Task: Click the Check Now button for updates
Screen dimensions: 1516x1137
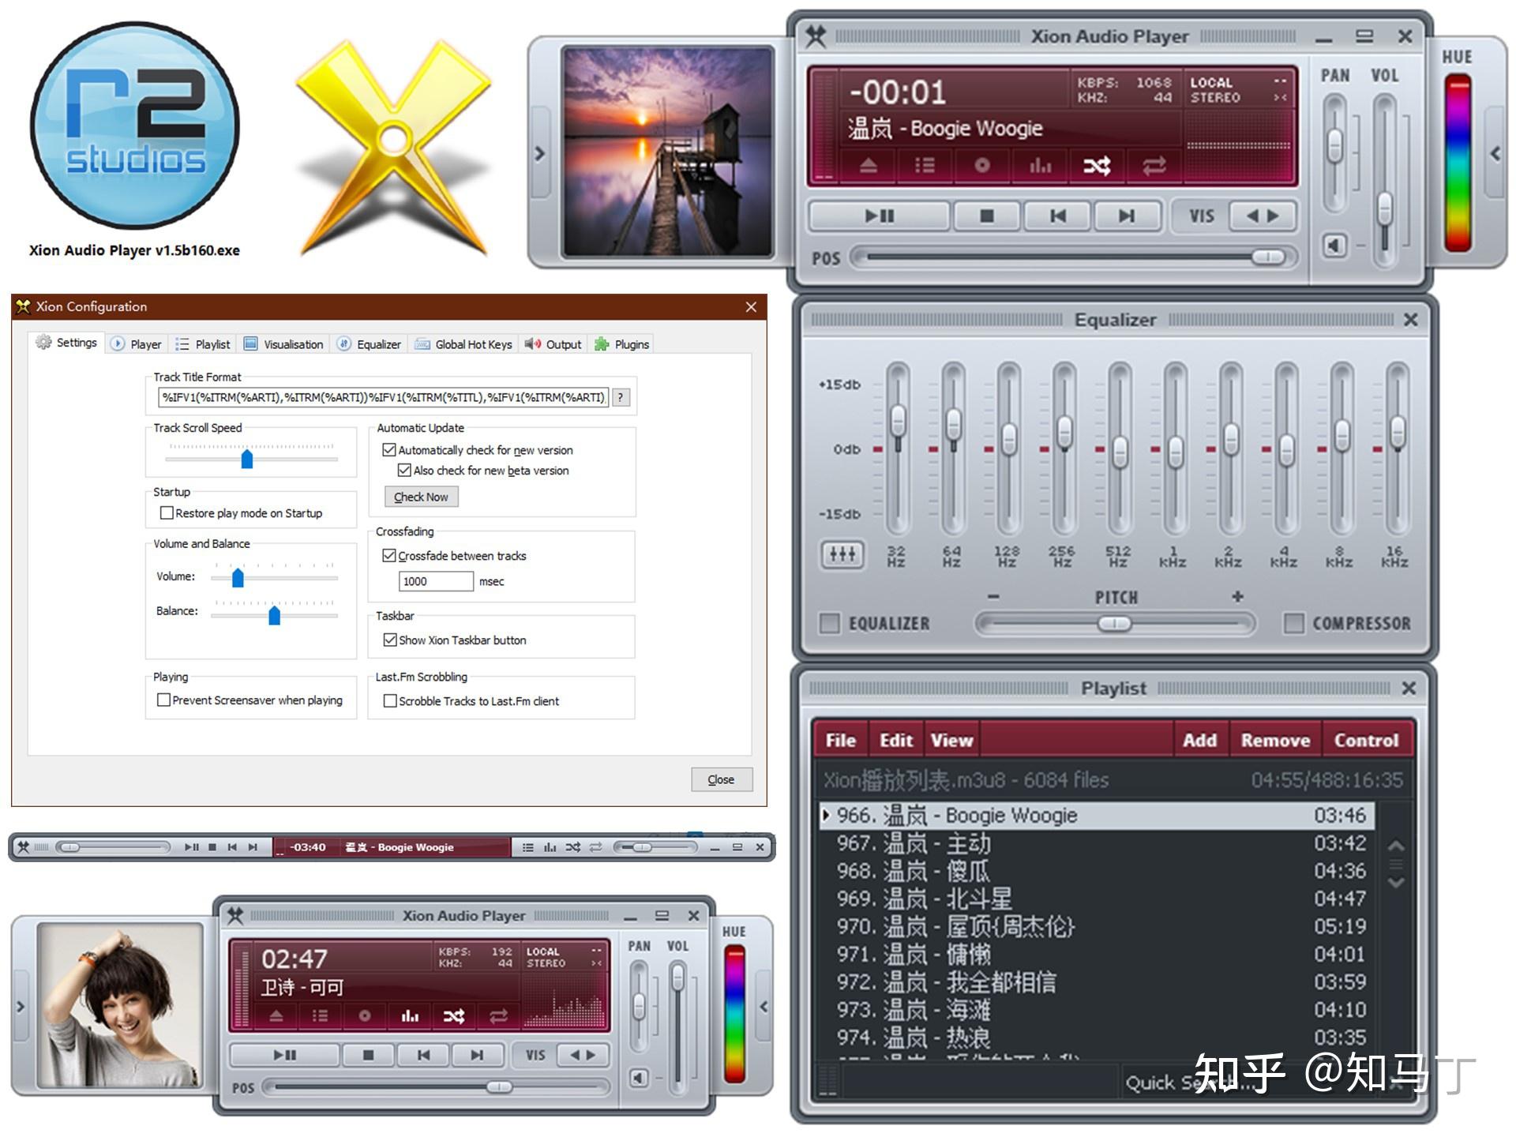Action: (421, 497)
